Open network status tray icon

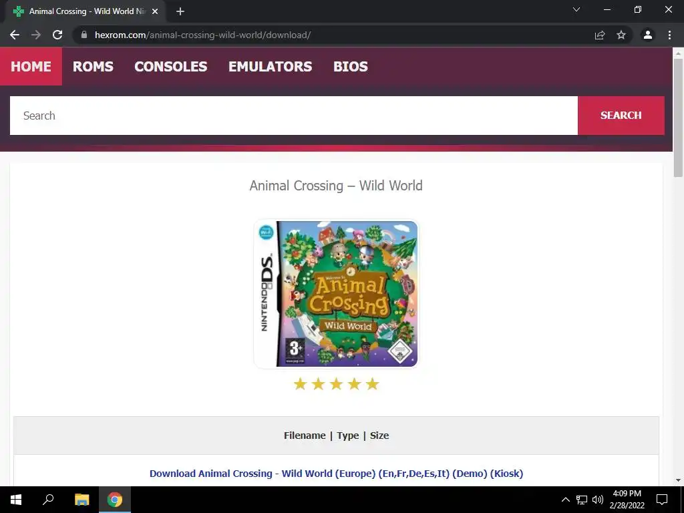coord(582,500)
